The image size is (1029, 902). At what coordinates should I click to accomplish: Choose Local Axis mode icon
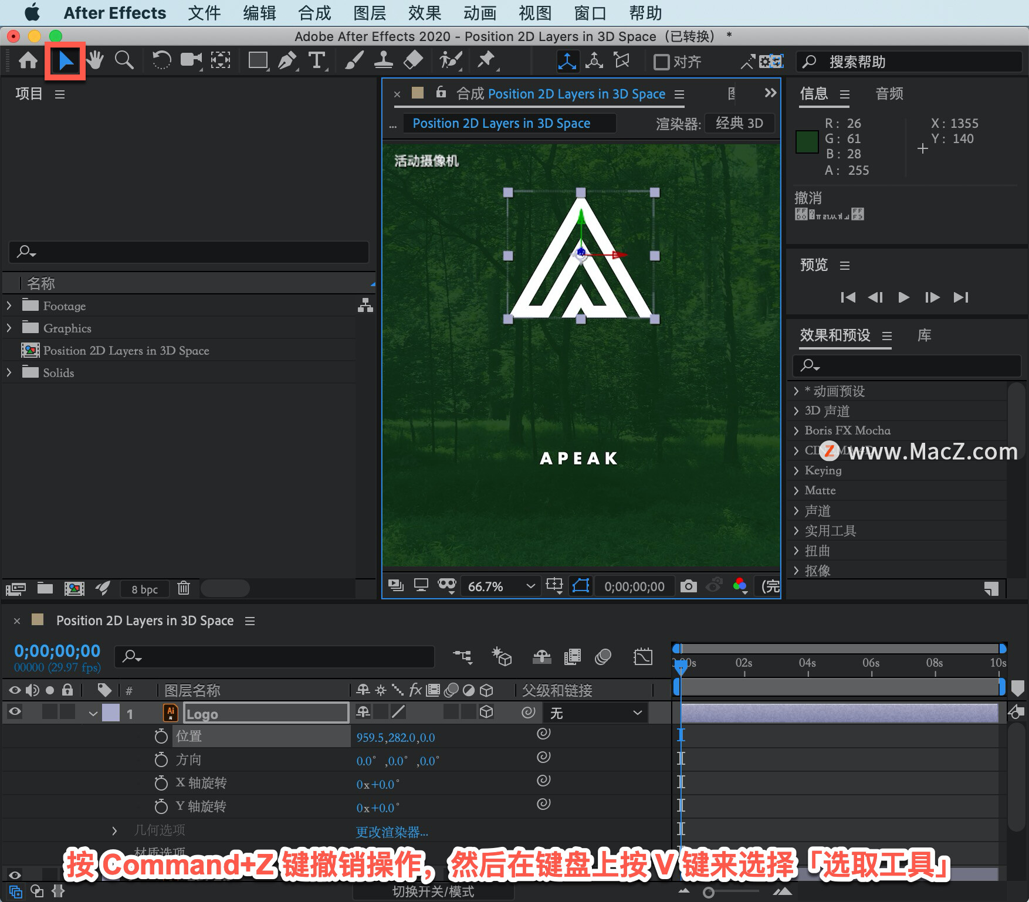(567, 62)
